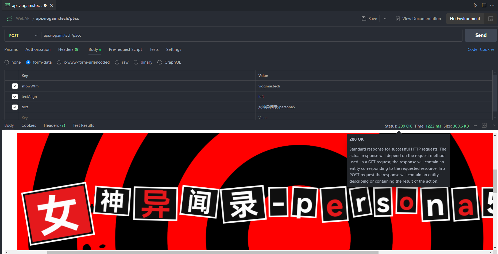
Task: Uncheck the textAlign parameter checkbox
Action: point(15,97)
